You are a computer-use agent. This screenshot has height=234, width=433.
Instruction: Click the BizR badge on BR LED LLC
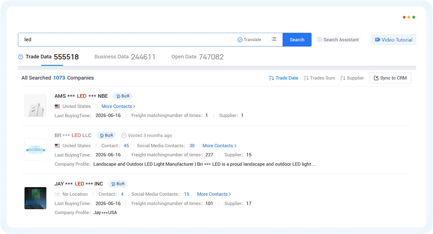106,135
